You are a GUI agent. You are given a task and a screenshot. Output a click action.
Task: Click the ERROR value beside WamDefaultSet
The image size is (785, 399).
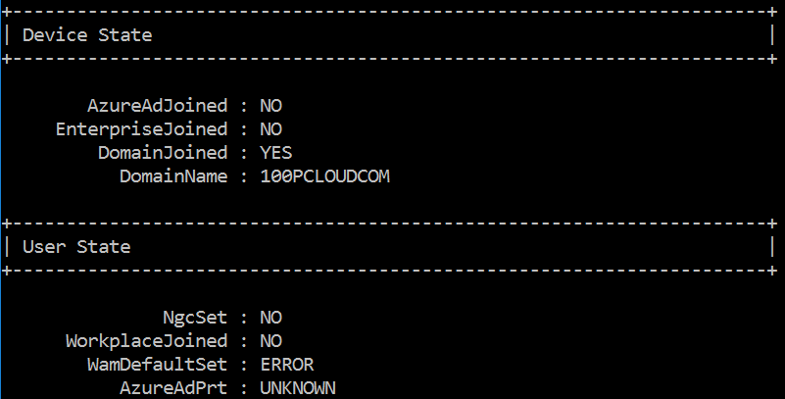tap(286, 365)
